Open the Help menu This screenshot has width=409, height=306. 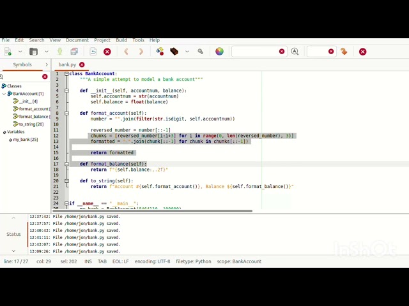pyautogui.click(x=155, y=40)
